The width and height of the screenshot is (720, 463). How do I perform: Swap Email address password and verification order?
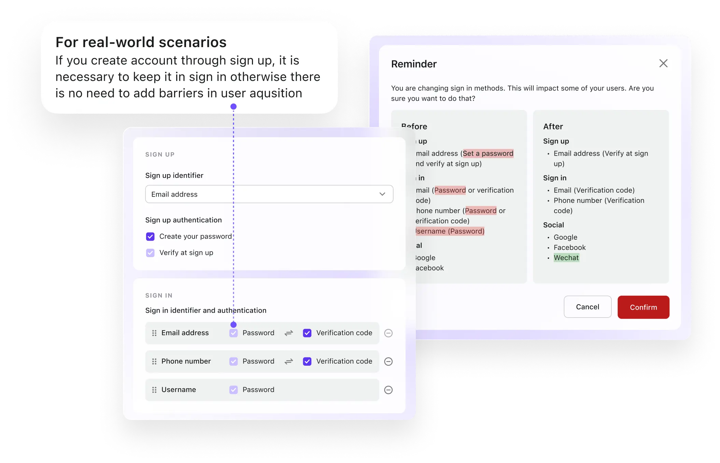[x=288, y=333]
